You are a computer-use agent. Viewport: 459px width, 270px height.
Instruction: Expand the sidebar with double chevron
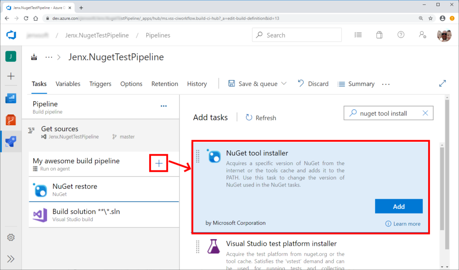coord(11,259)
